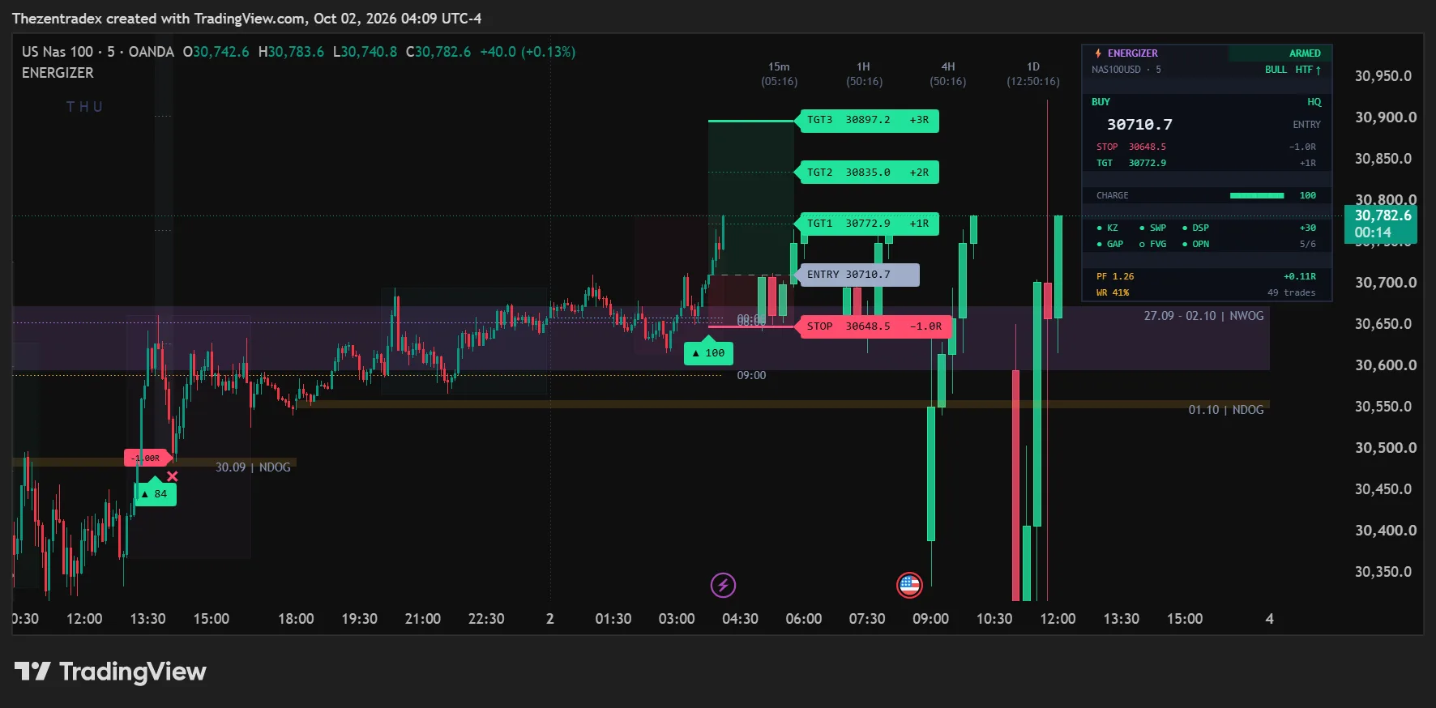Image resolution: width=1436 pixels, height=708 pixels.
Task: Select the TGT2 30835.0 +2R label
Action: (x=868, y=173)
